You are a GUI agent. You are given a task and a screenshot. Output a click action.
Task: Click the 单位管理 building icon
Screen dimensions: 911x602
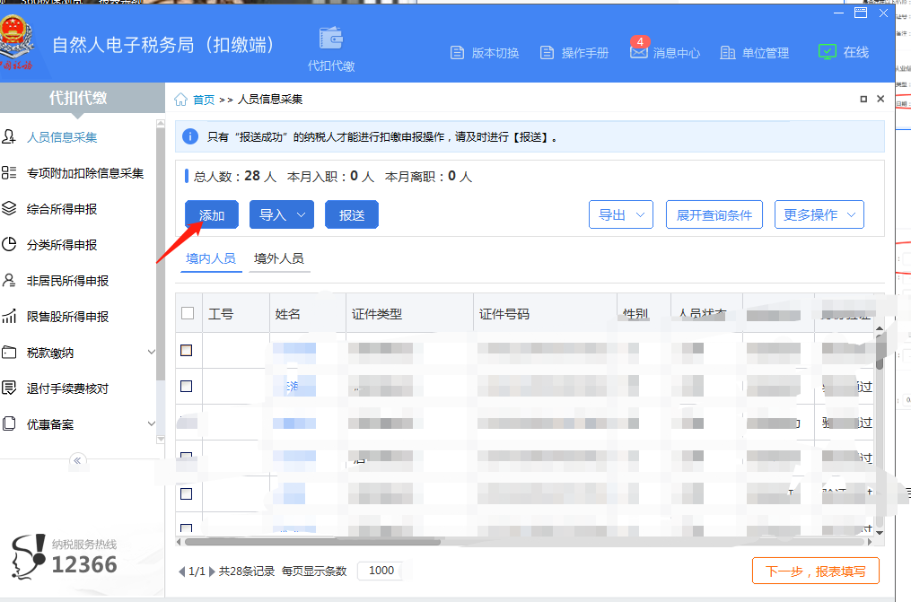point(727,53)
